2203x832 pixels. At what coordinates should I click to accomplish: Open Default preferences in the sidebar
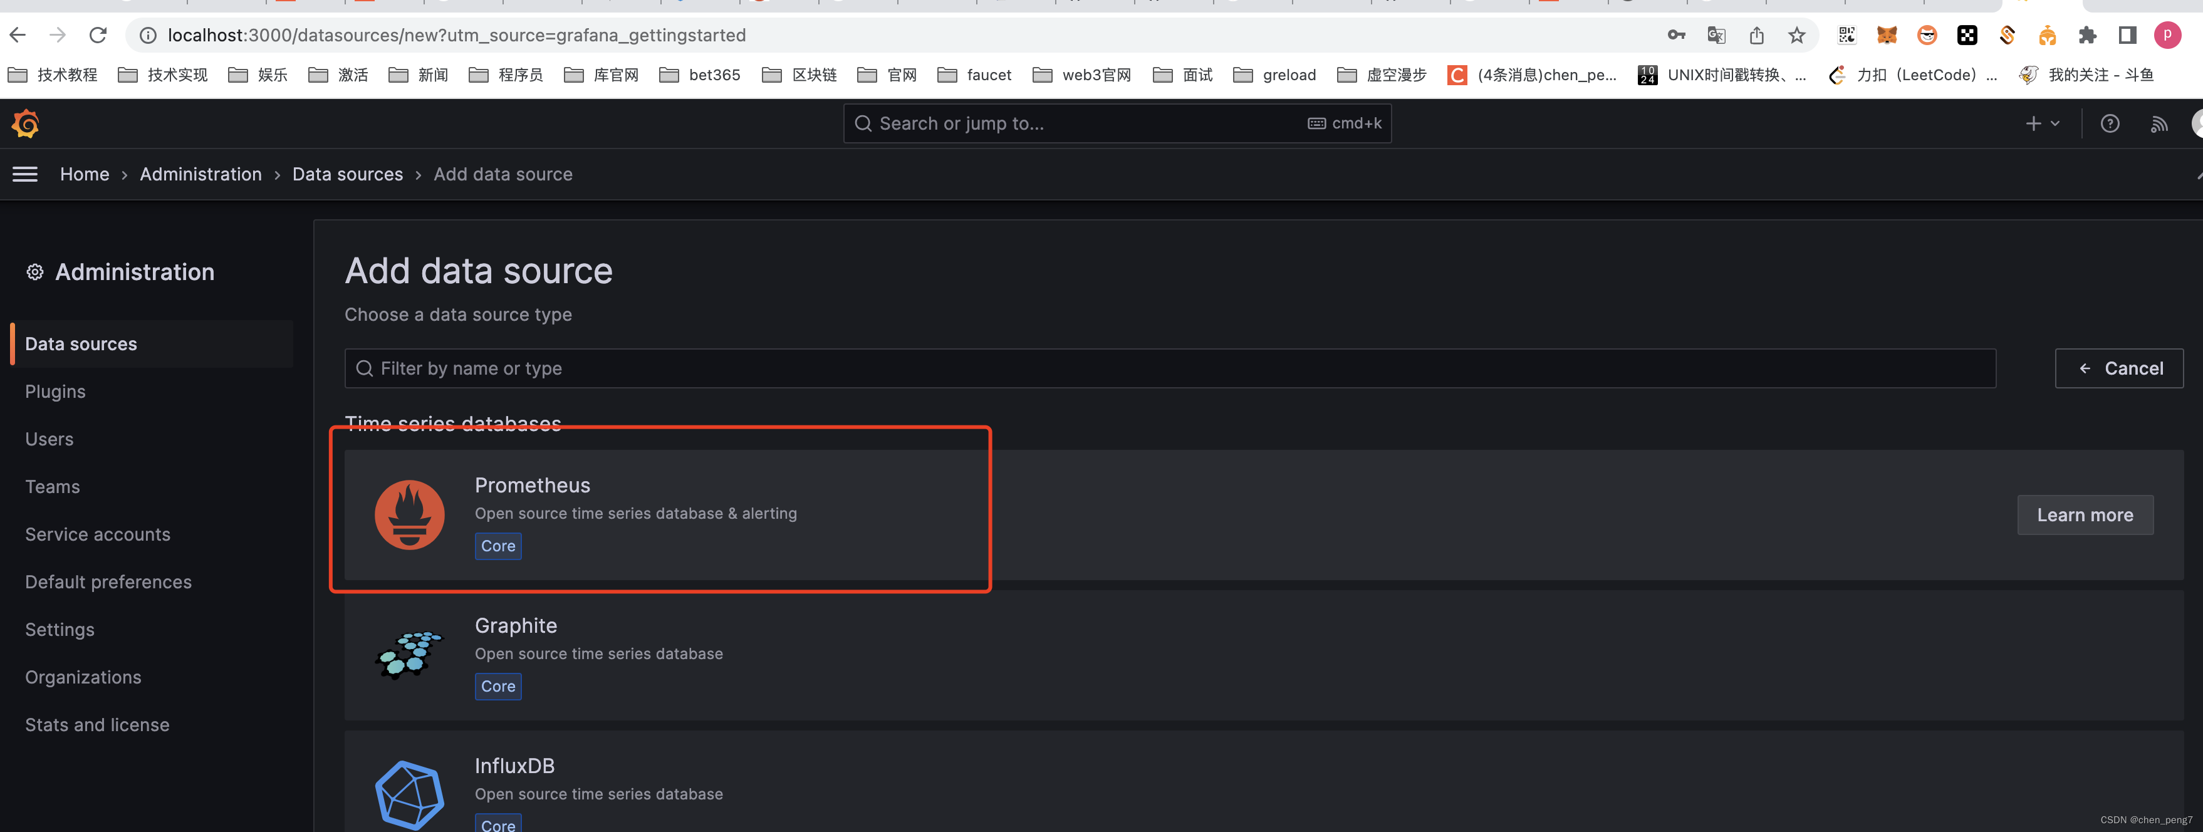click(108, 582)
